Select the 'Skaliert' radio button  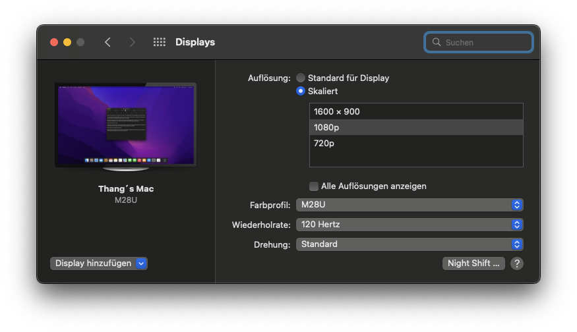[x=301, y=91]
